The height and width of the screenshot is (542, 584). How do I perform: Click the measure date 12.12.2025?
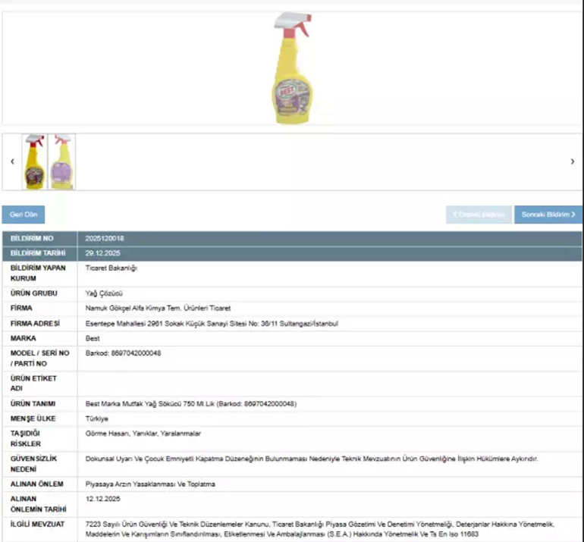click(103, 499)
